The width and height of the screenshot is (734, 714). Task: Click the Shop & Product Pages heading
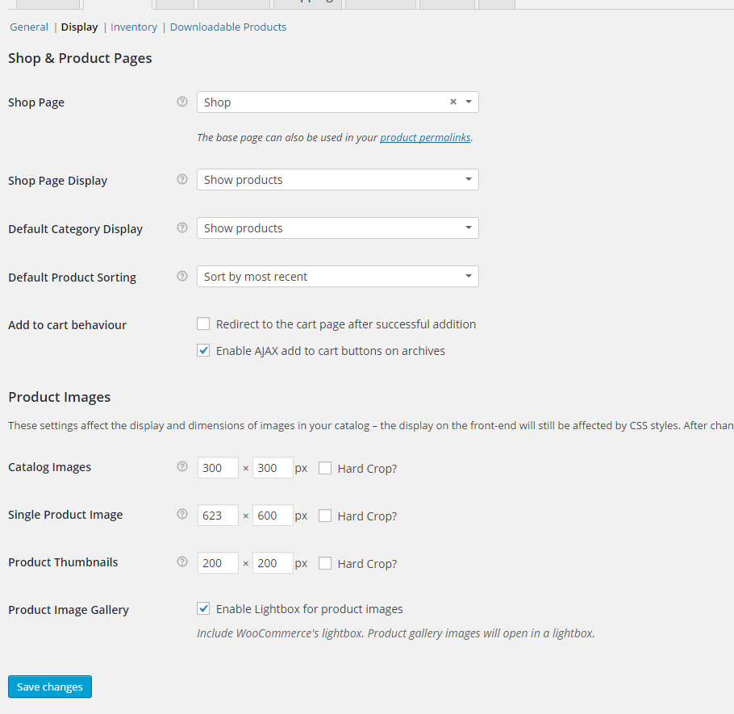(x=80, y=58)
